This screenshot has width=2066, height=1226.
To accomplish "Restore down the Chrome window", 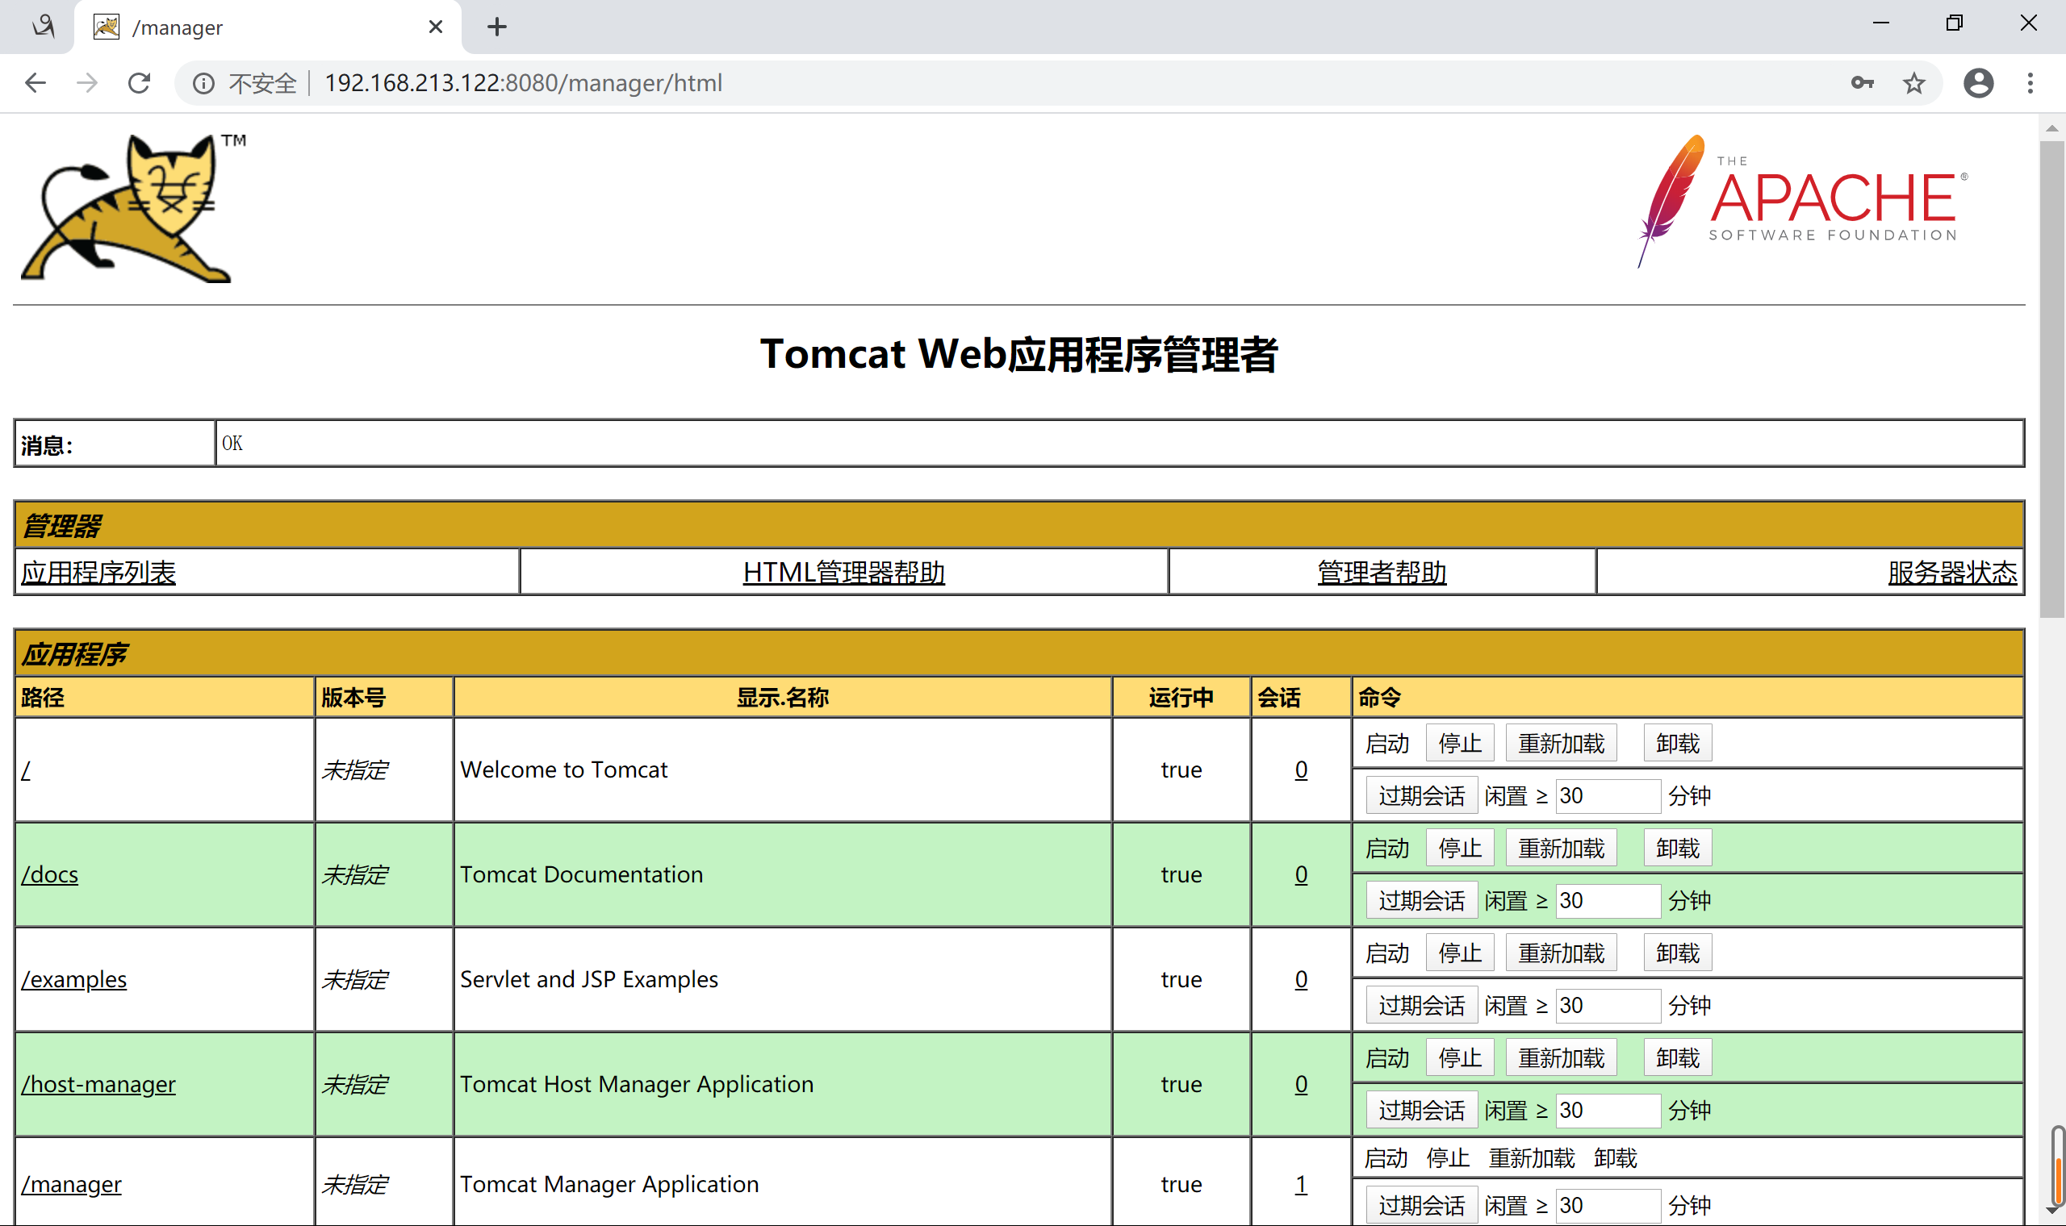I will [x=1954, y=23].
